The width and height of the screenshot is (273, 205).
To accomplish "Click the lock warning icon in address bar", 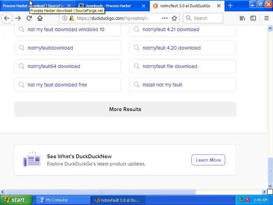I will 72,18.
